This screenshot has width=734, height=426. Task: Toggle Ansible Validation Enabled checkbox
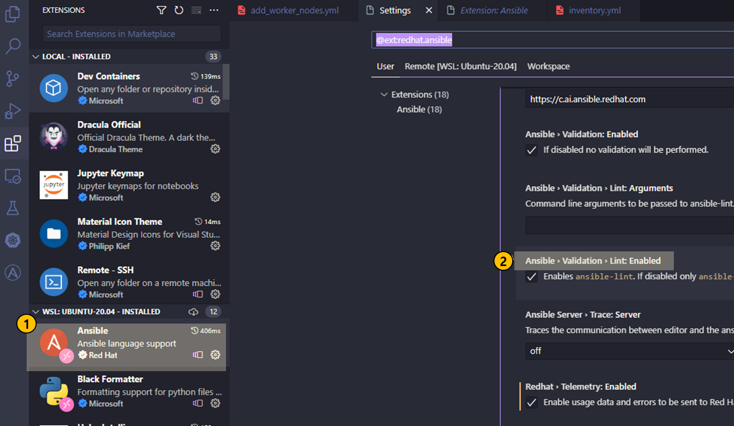pos(532,150)
